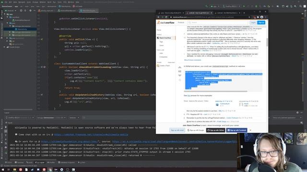This screenshot has height=172, width=307.
Task: Open File Explorer from the taskbar
Action: [x=14, y=170]
